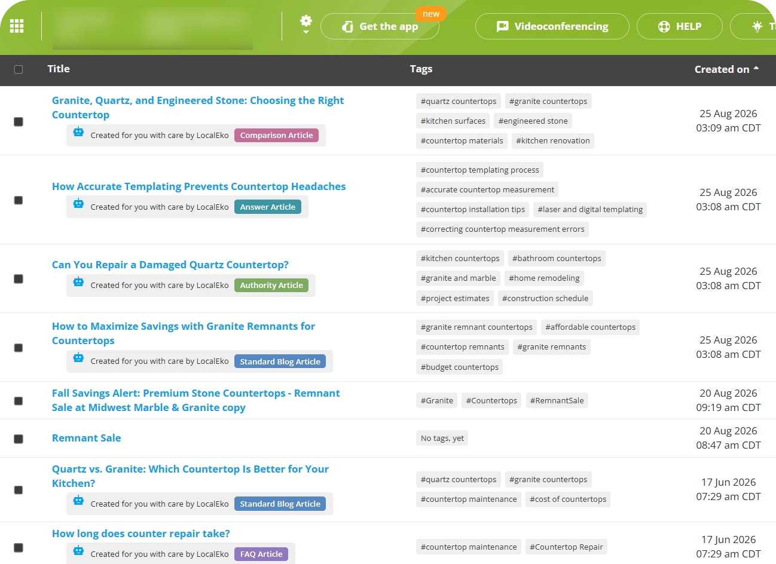776x564 pixels.
Task: Click robot icon beside Authority Article row
Action: click(x=78, y=282)
